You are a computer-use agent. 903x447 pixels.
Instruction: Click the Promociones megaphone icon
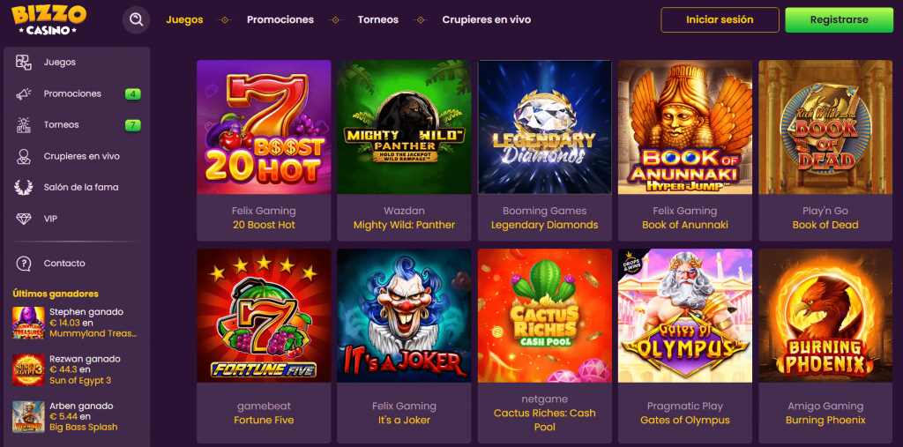tap(25, 93)
